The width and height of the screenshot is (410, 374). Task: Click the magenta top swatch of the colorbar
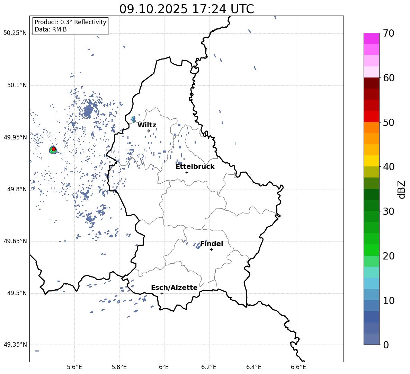[371, 38]
